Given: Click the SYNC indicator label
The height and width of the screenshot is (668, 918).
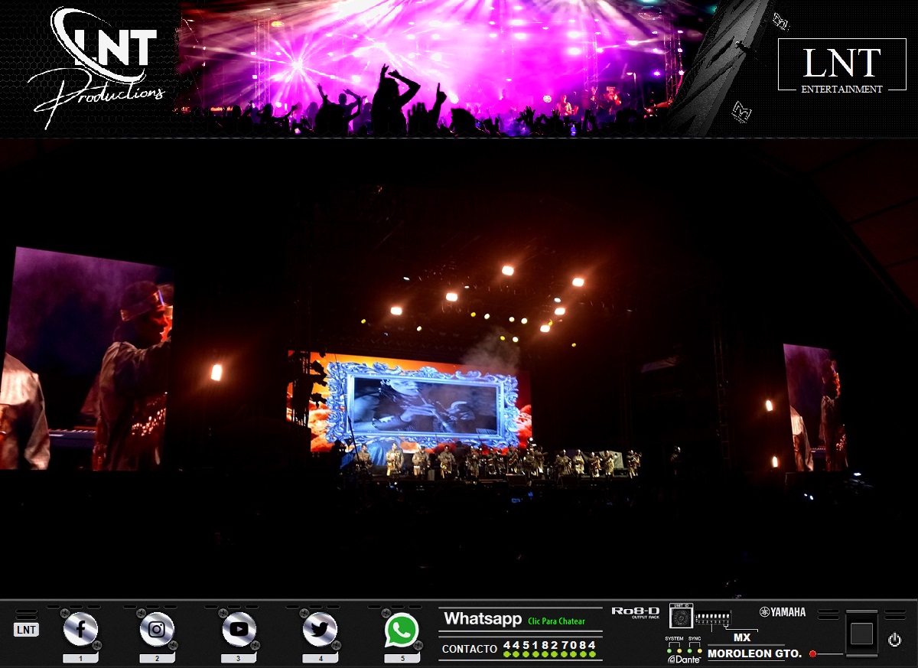Looking at the screenshot, I should (x=695, y=638).
